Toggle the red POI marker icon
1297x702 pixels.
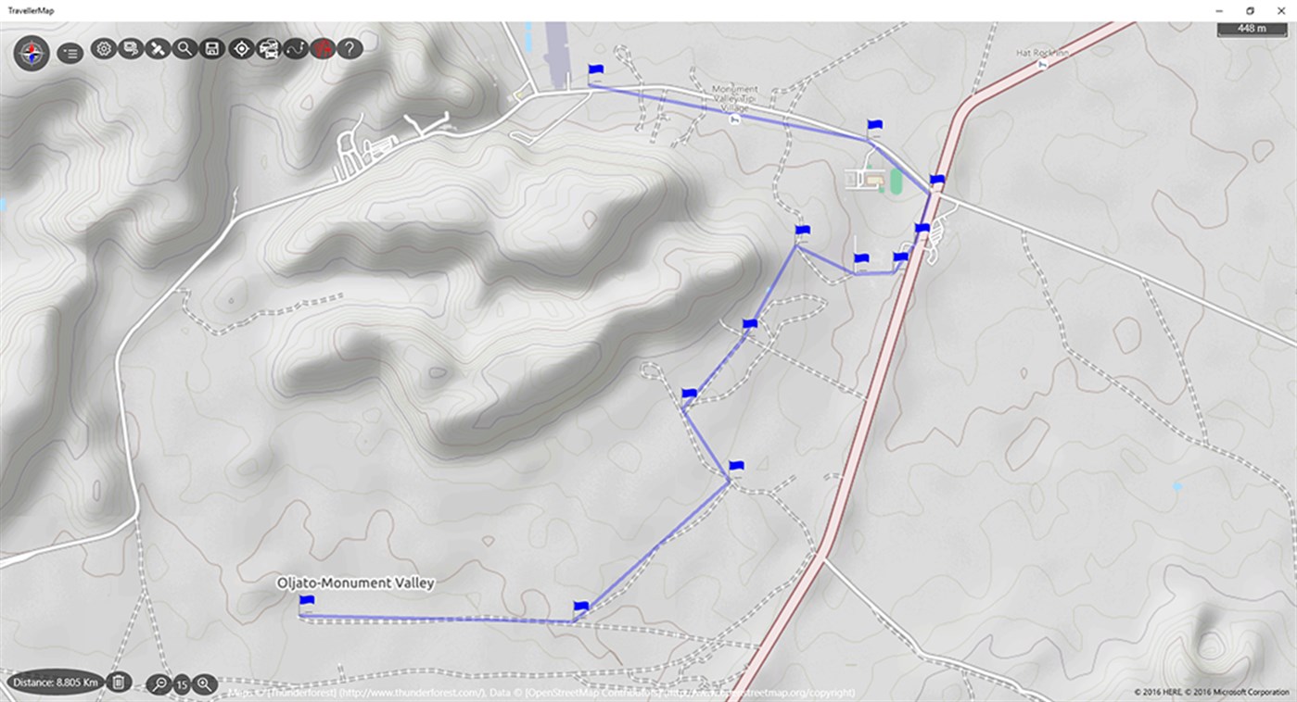pos(323,48)
